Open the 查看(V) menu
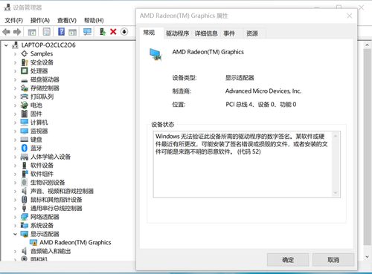Screen dimensions: 372x274 pyautogui.click(x=67, y=20)
